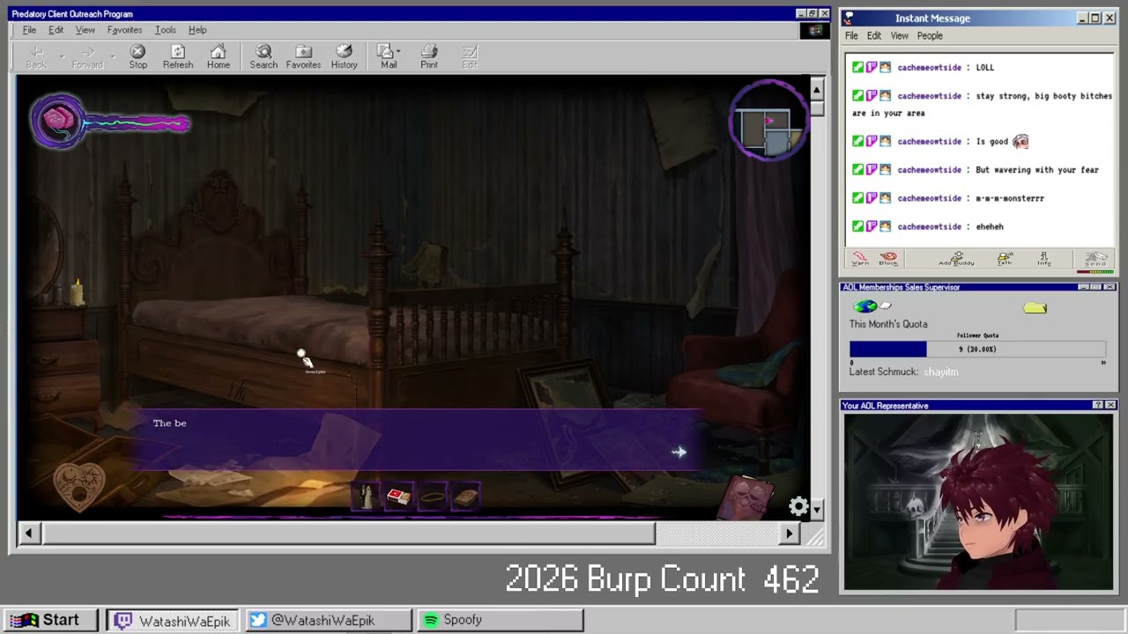This screenshot has width=1128, height=634.
Task: Click the Back toolbar arrow
Action: 36,56
